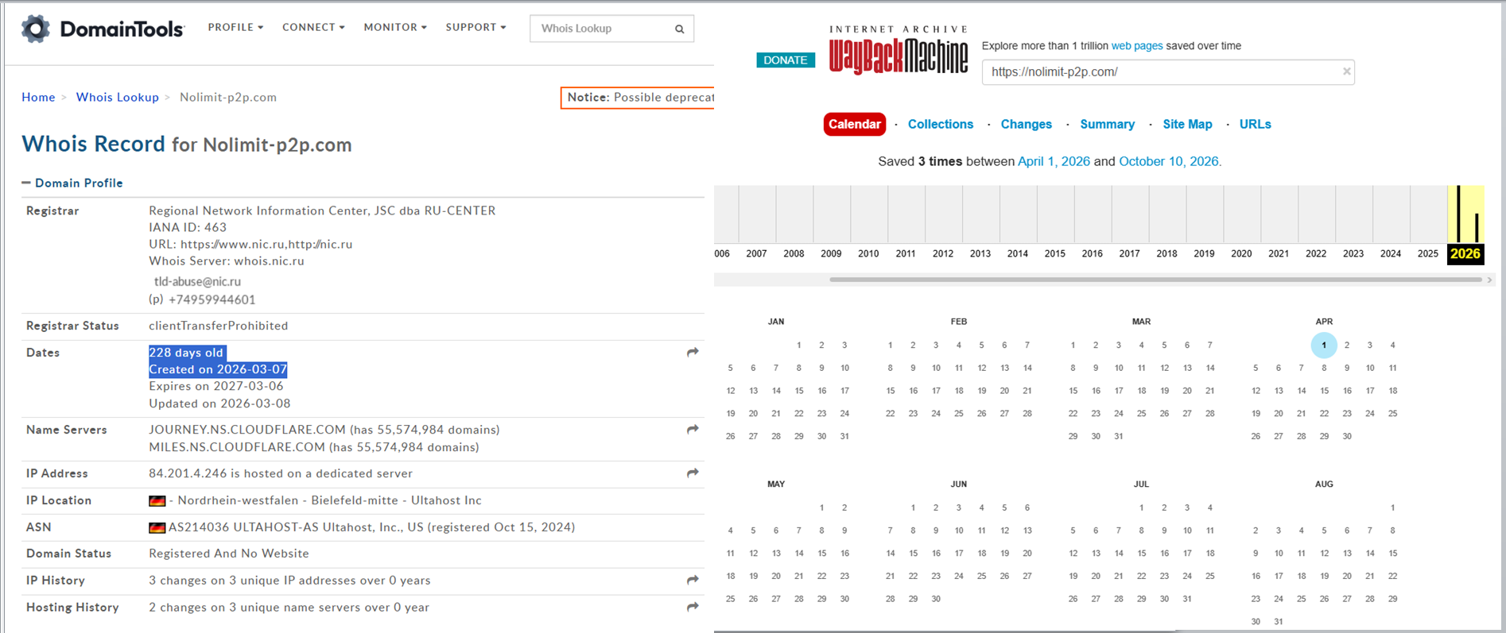Collapse the Domain Profile section
Screen dimensions: 1506x633
pos(72,183)
